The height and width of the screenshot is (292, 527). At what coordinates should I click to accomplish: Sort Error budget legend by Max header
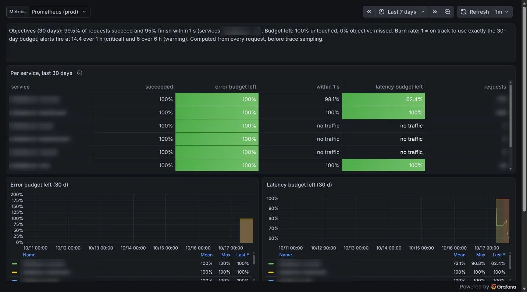click(x=226, y=255)
